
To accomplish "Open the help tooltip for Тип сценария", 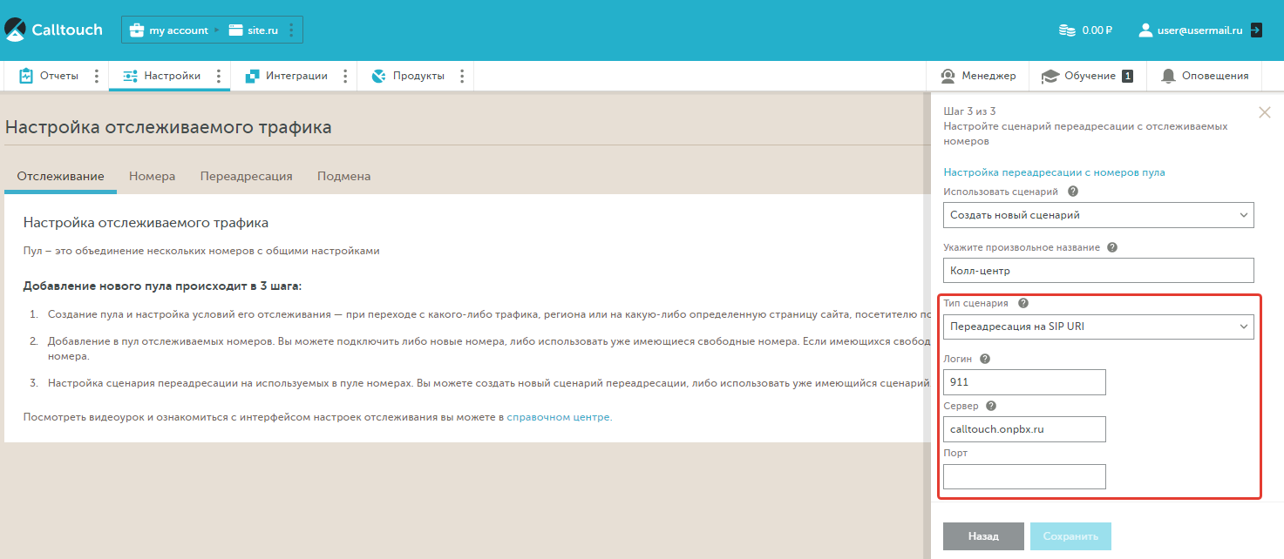I will click(x=1023, y=304).
